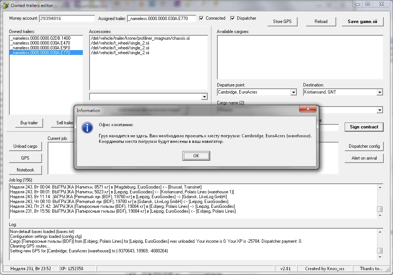
Task: Open the Cargo name dropdown arrow
Action: pos(380,110)
